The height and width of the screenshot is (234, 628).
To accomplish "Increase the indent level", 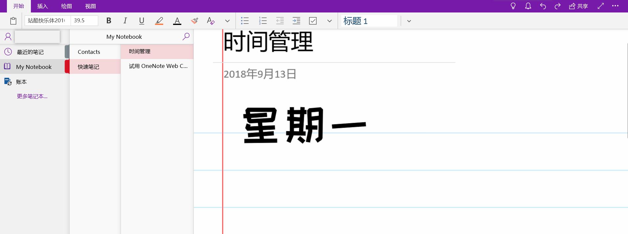I will tap(296, 21).
